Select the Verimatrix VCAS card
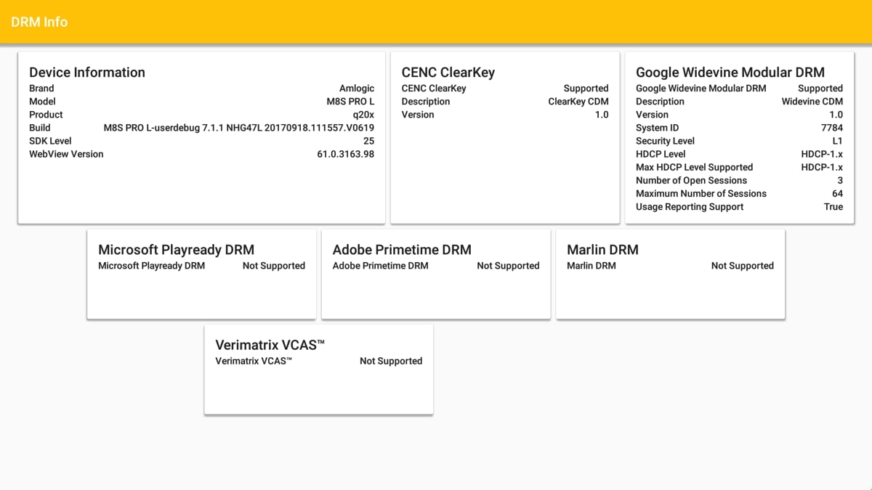 coord(318,369)
